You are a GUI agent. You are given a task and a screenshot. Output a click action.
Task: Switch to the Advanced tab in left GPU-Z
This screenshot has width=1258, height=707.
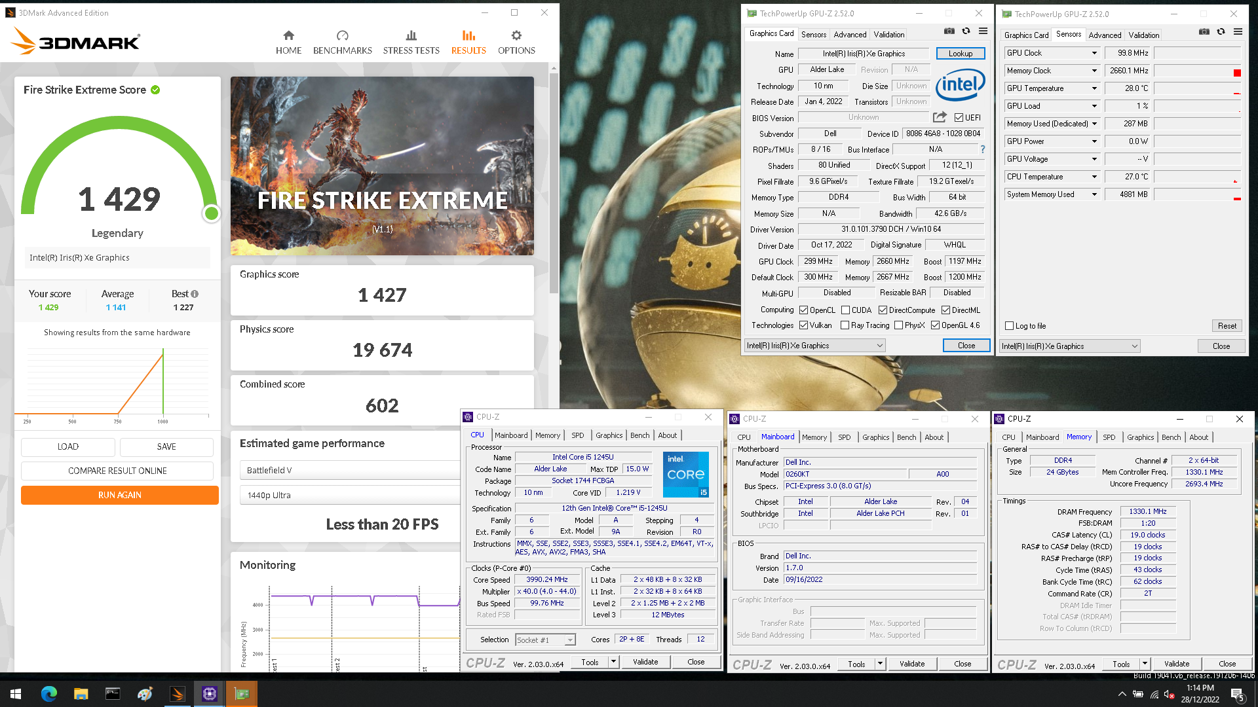pos(850,35)
